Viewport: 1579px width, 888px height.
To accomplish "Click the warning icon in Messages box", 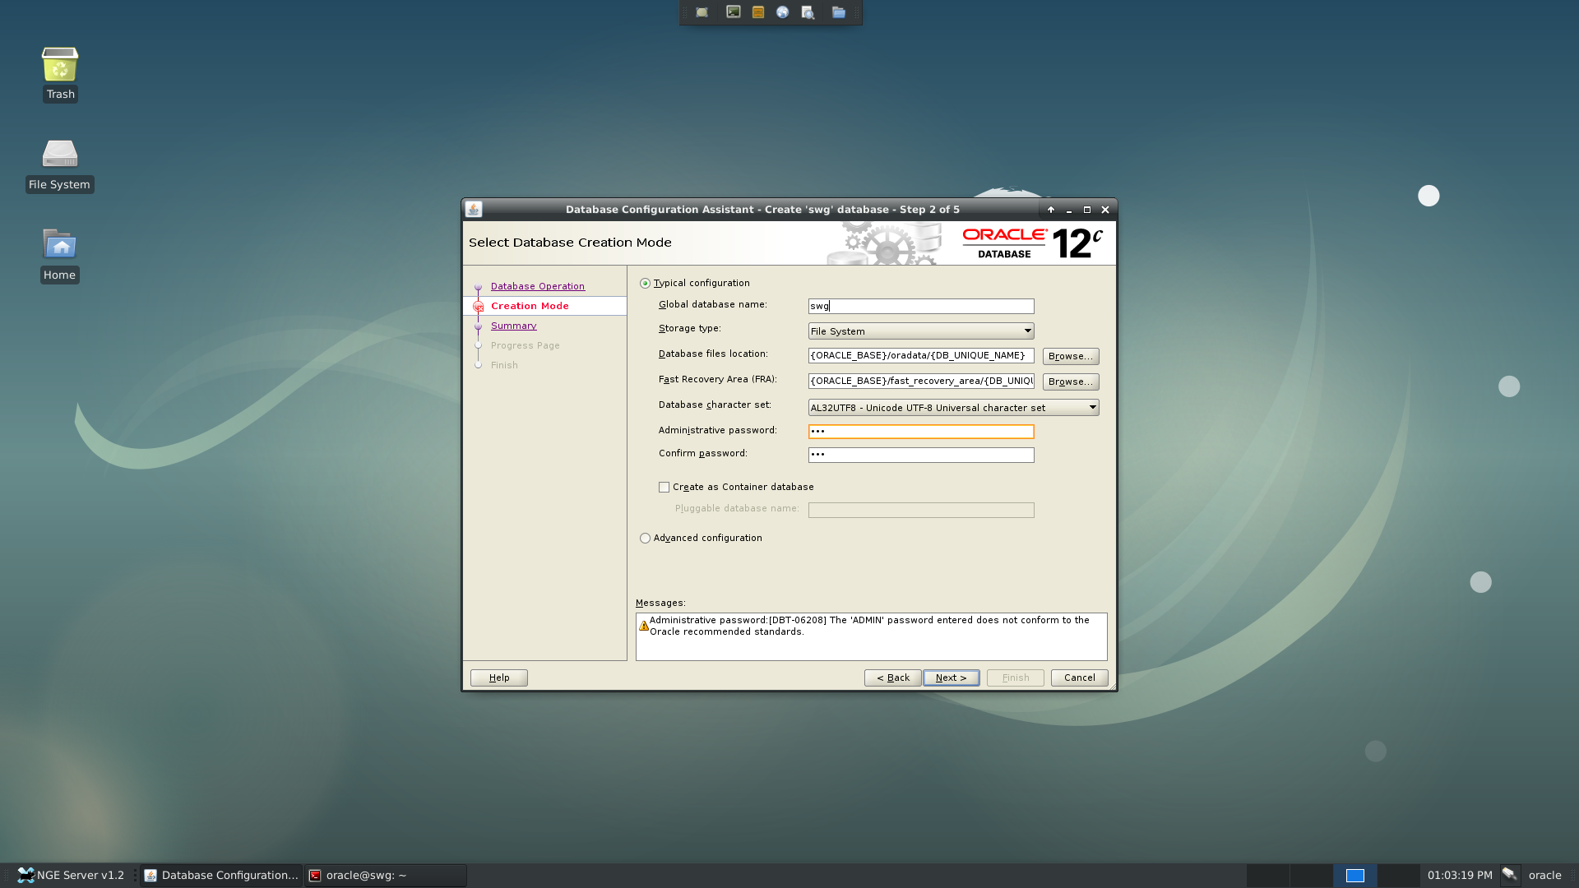I will pos(644,626).
